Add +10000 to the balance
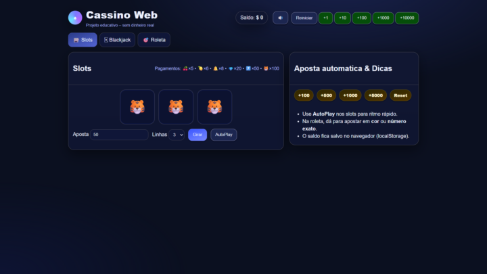 (407, 18)
